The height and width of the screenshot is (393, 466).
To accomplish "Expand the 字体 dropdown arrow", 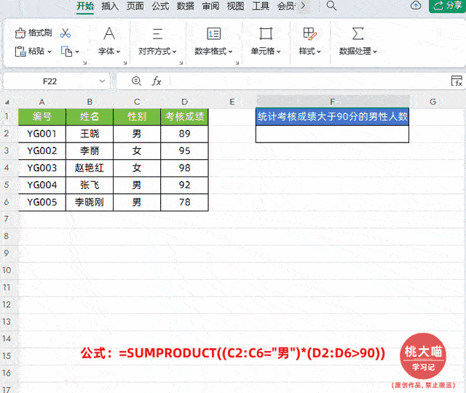I will pyautogui.click(x=118, y=52).
